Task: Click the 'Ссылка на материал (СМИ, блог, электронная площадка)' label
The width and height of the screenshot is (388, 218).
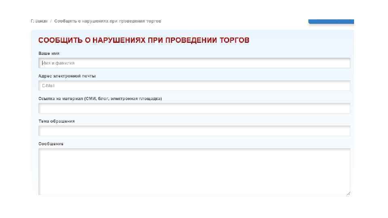Action: (100, 99)
